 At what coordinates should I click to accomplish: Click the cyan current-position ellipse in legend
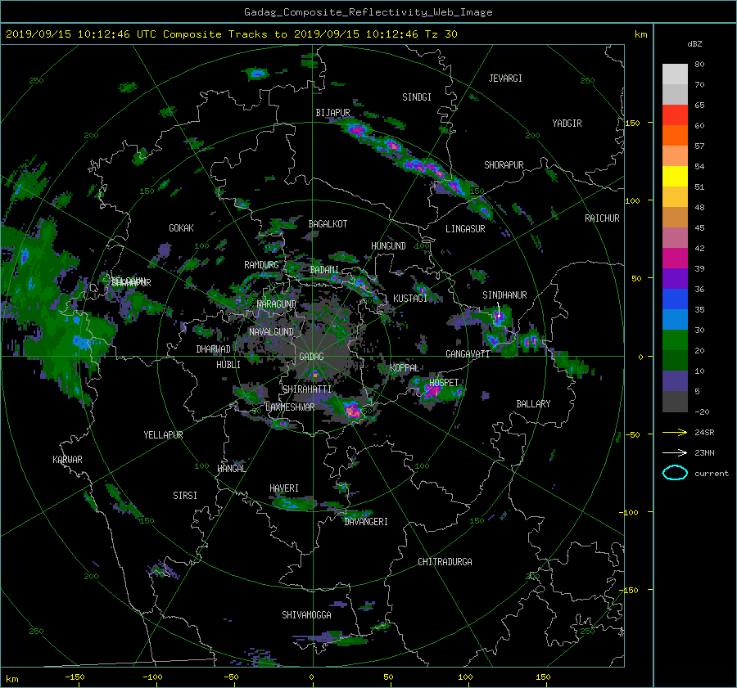tap(675, 473)
